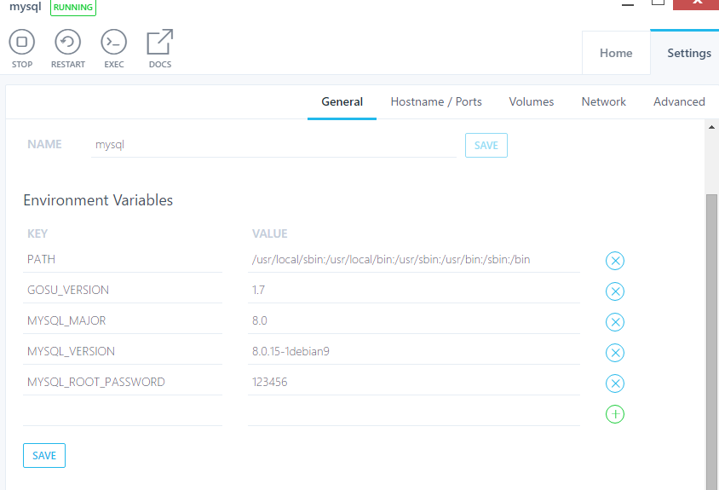Stop the mysql container
The image size is (719, 490).
(x=21, y=49)
